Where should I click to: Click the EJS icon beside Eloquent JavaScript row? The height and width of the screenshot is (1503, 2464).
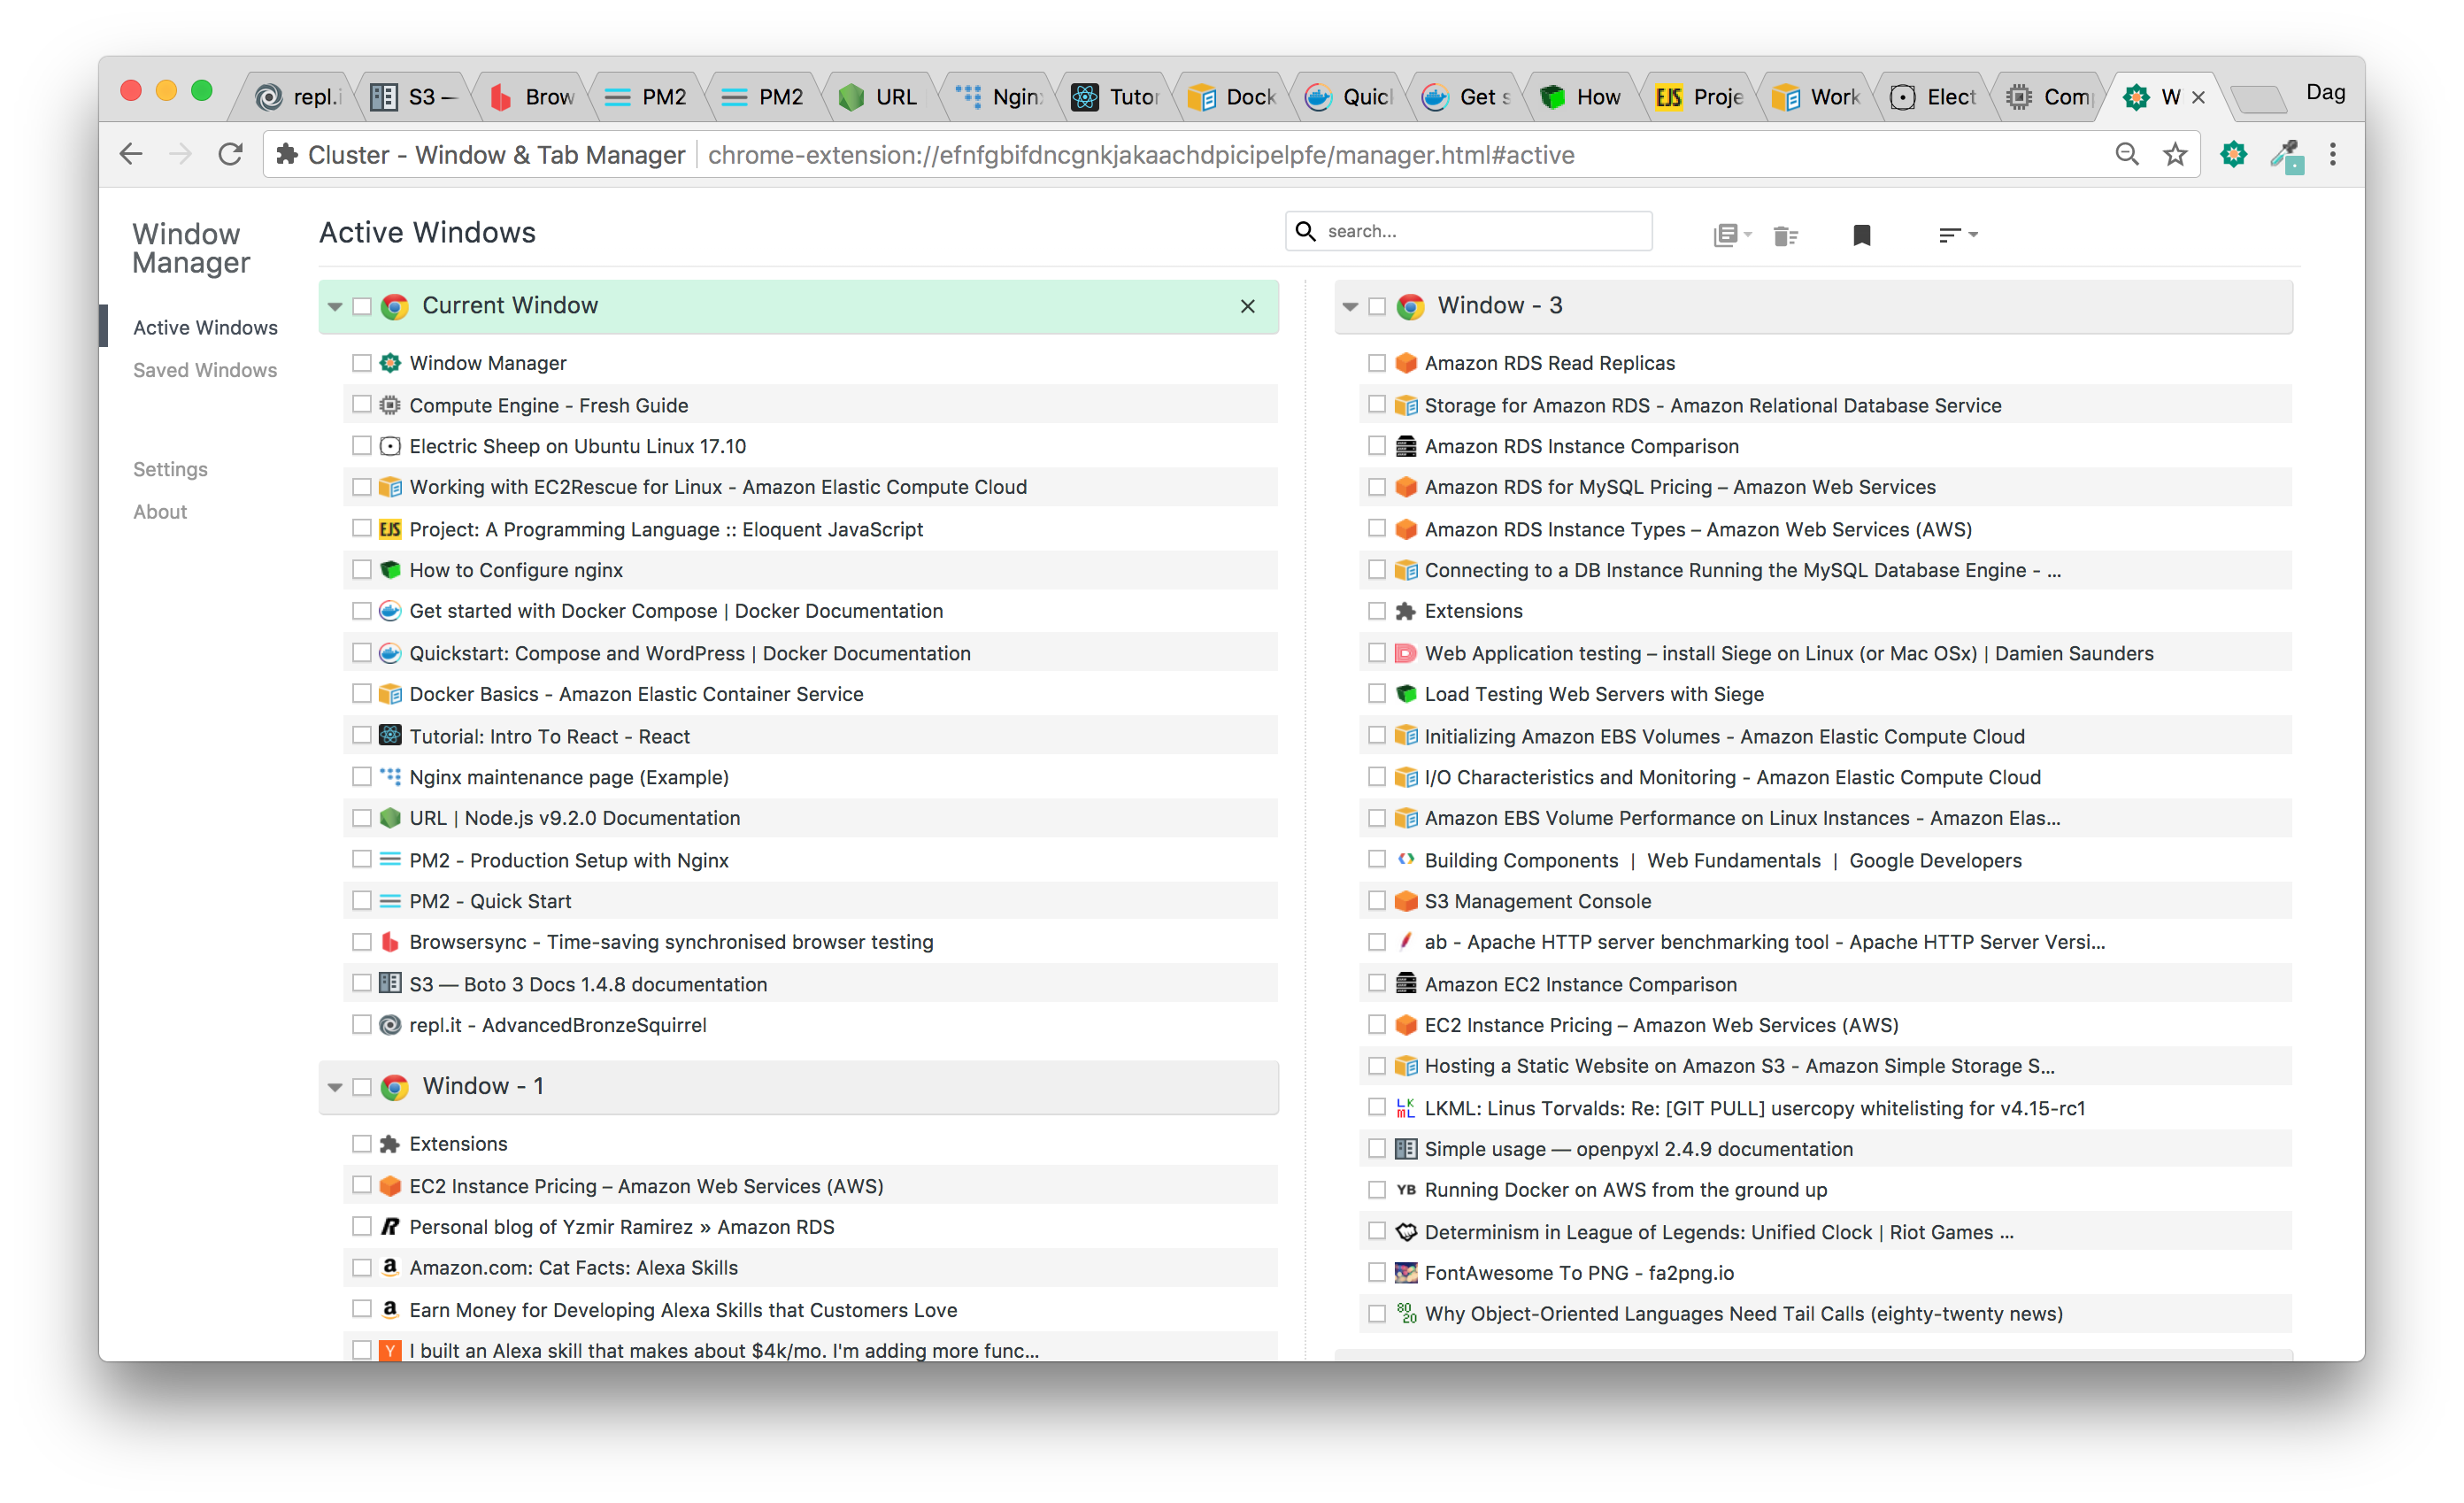[x=390, y=529]
